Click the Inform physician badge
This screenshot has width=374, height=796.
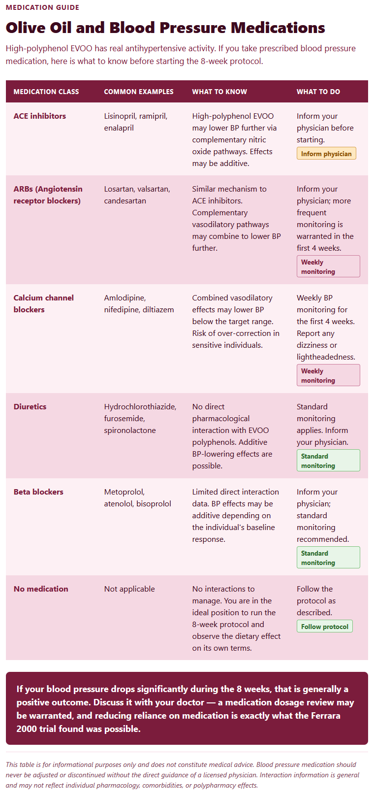click(x=326, y=154)
